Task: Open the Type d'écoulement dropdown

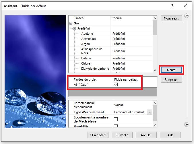Action: (150, 112)
